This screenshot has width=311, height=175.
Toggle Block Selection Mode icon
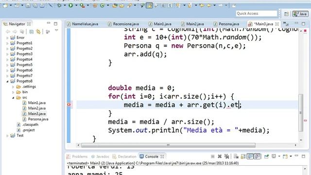pos(163,5)
